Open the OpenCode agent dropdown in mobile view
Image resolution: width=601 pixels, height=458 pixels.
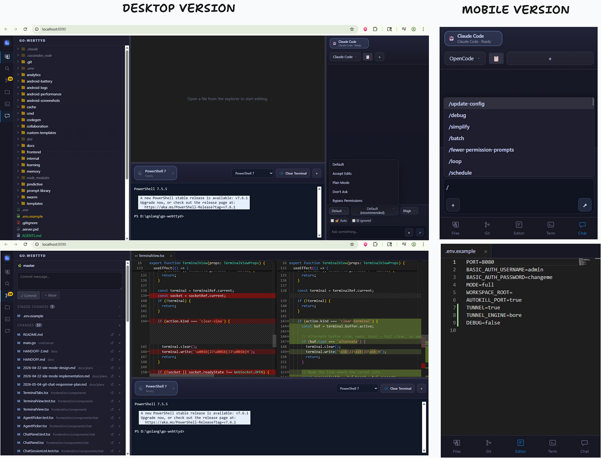pyautogui.click(x=465, y=58)
